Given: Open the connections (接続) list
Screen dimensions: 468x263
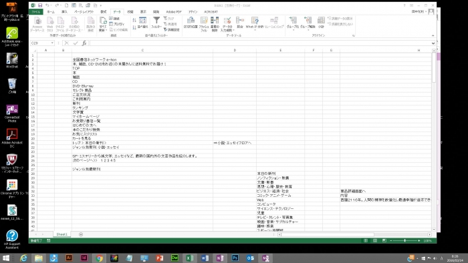Looking at the screenshot, I should point(114,19).
